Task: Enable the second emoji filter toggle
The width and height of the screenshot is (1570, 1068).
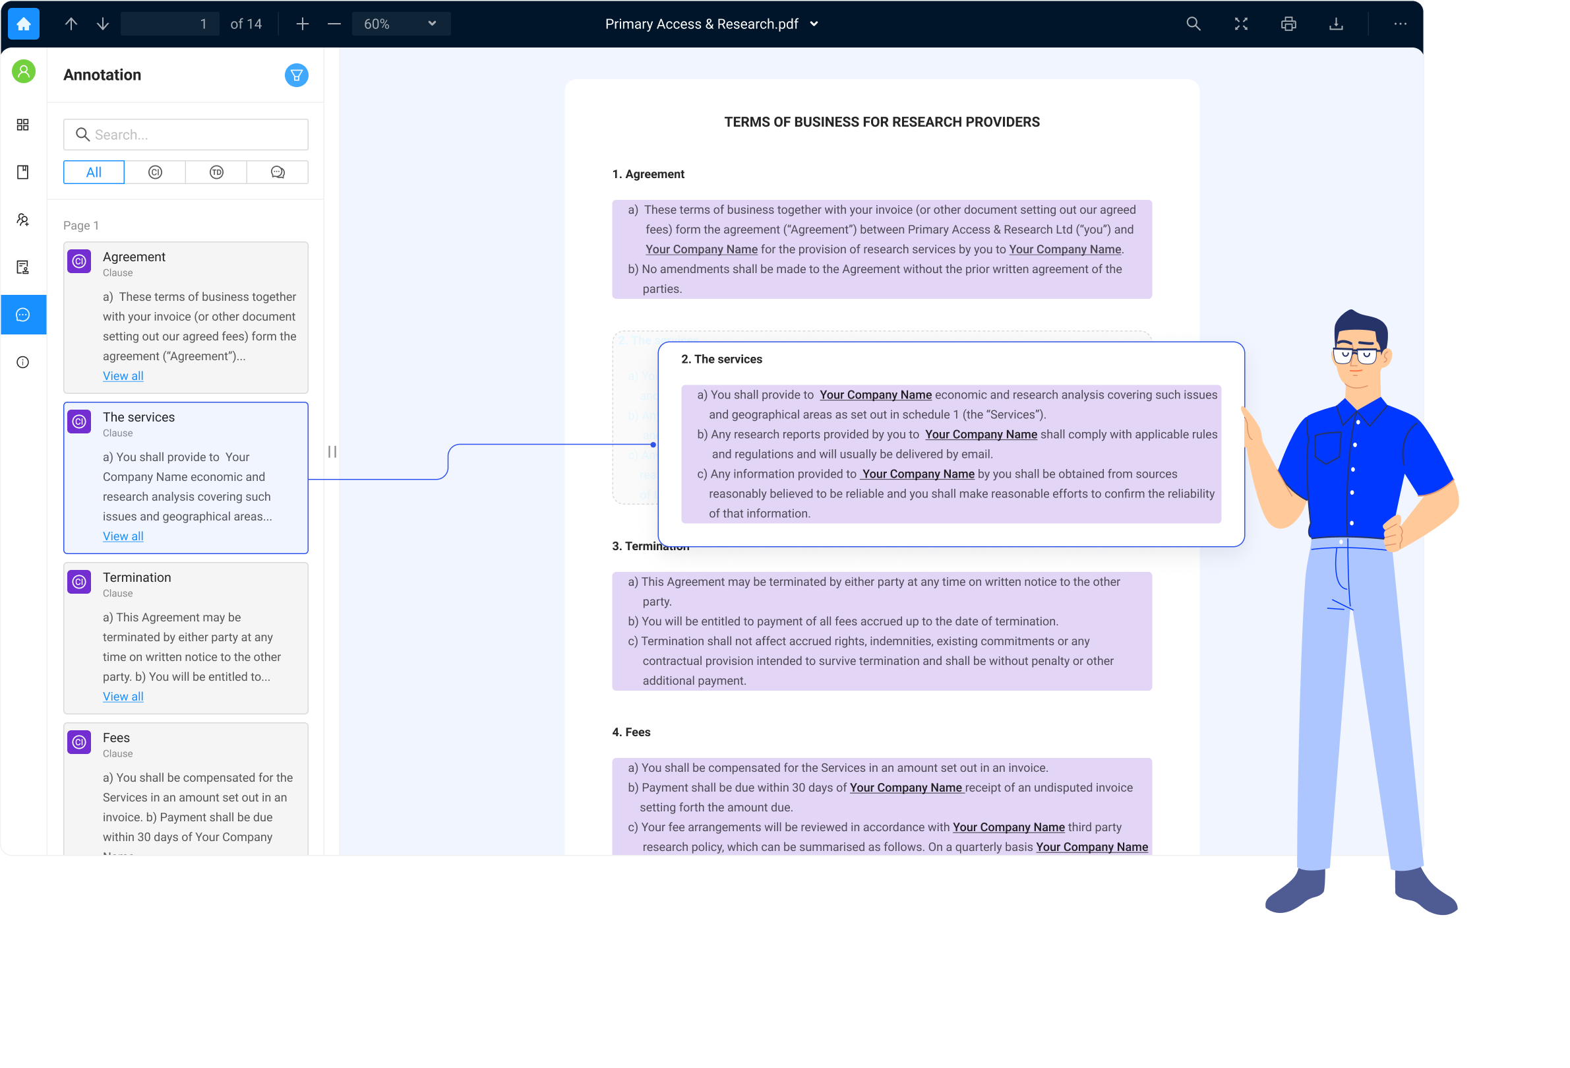Action: tap(216, 172)
